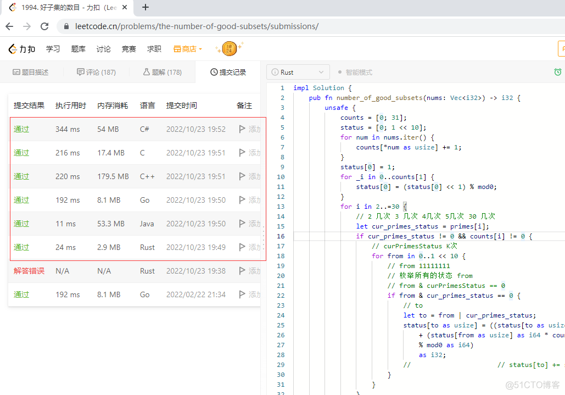
Task: Switch to the 题解 (178) tab
Action: click(163, 72)
